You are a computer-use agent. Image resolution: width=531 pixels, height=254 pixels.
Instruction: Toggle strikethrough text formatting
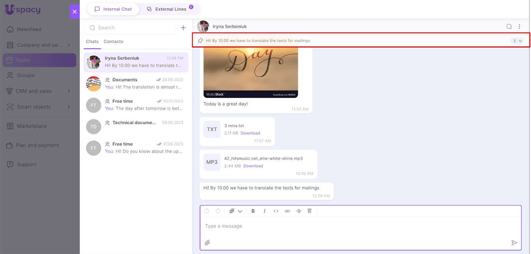coord(299,211)
